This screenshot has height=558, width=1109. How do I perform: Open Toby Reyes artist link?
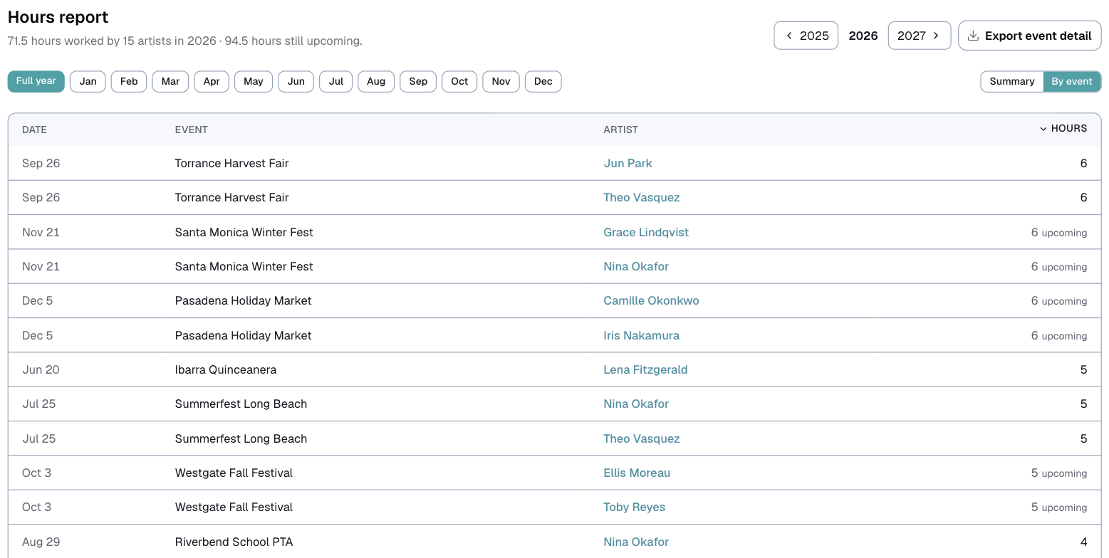[634, 507]
